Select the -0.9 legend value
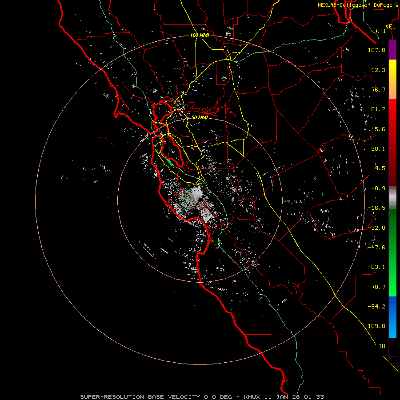The image size is (400, 400). [x=378, y=188]
